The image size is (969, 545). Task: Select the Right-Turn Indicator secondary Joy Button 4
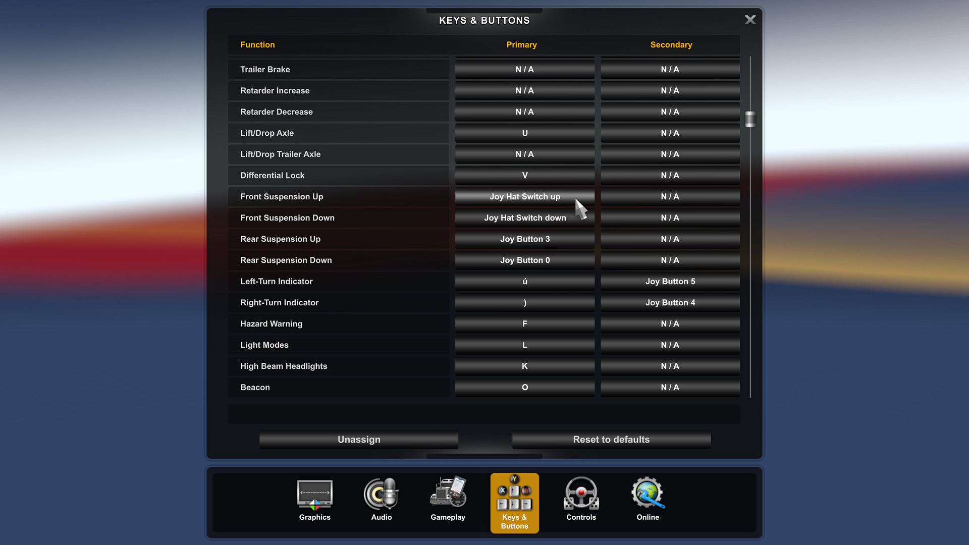point(670,302)
